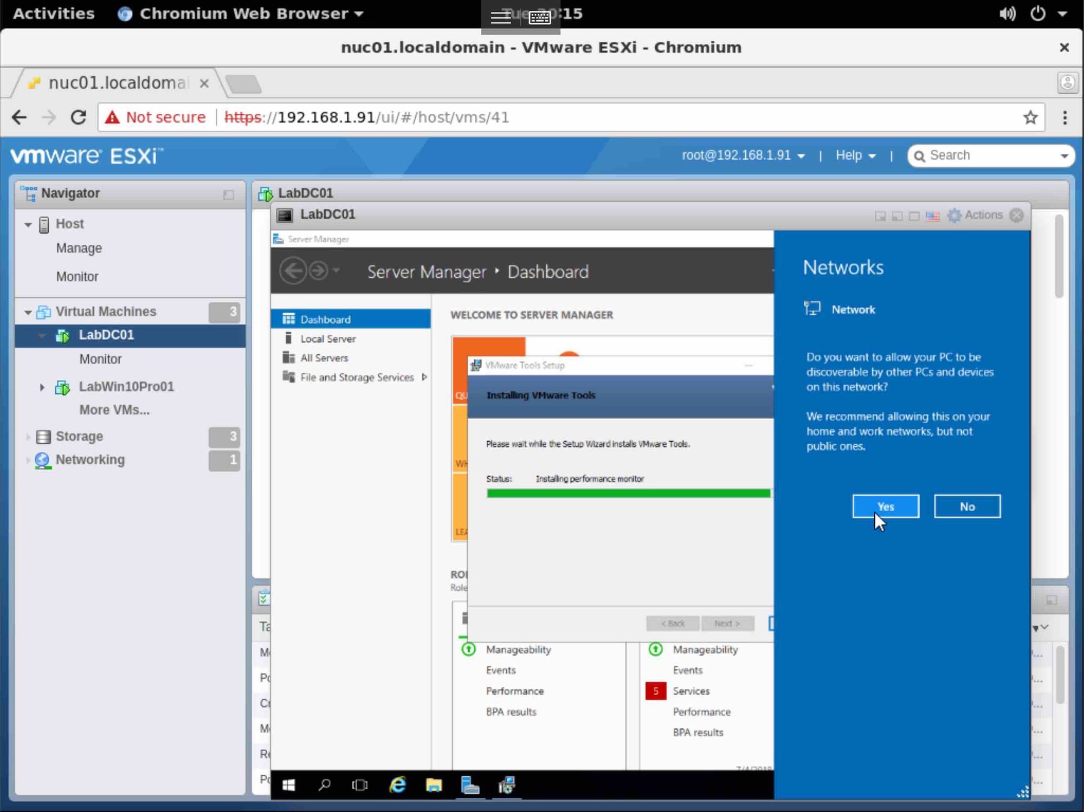Collapse the Navigator panel
Screen dimensions: 1084x812
pyautogui.click(x=228, y=194)
